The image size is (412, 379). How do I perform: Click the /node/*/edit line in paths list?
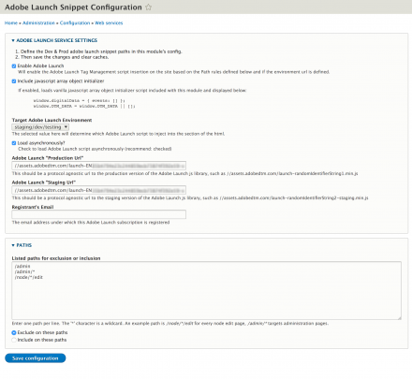[29, 277]
